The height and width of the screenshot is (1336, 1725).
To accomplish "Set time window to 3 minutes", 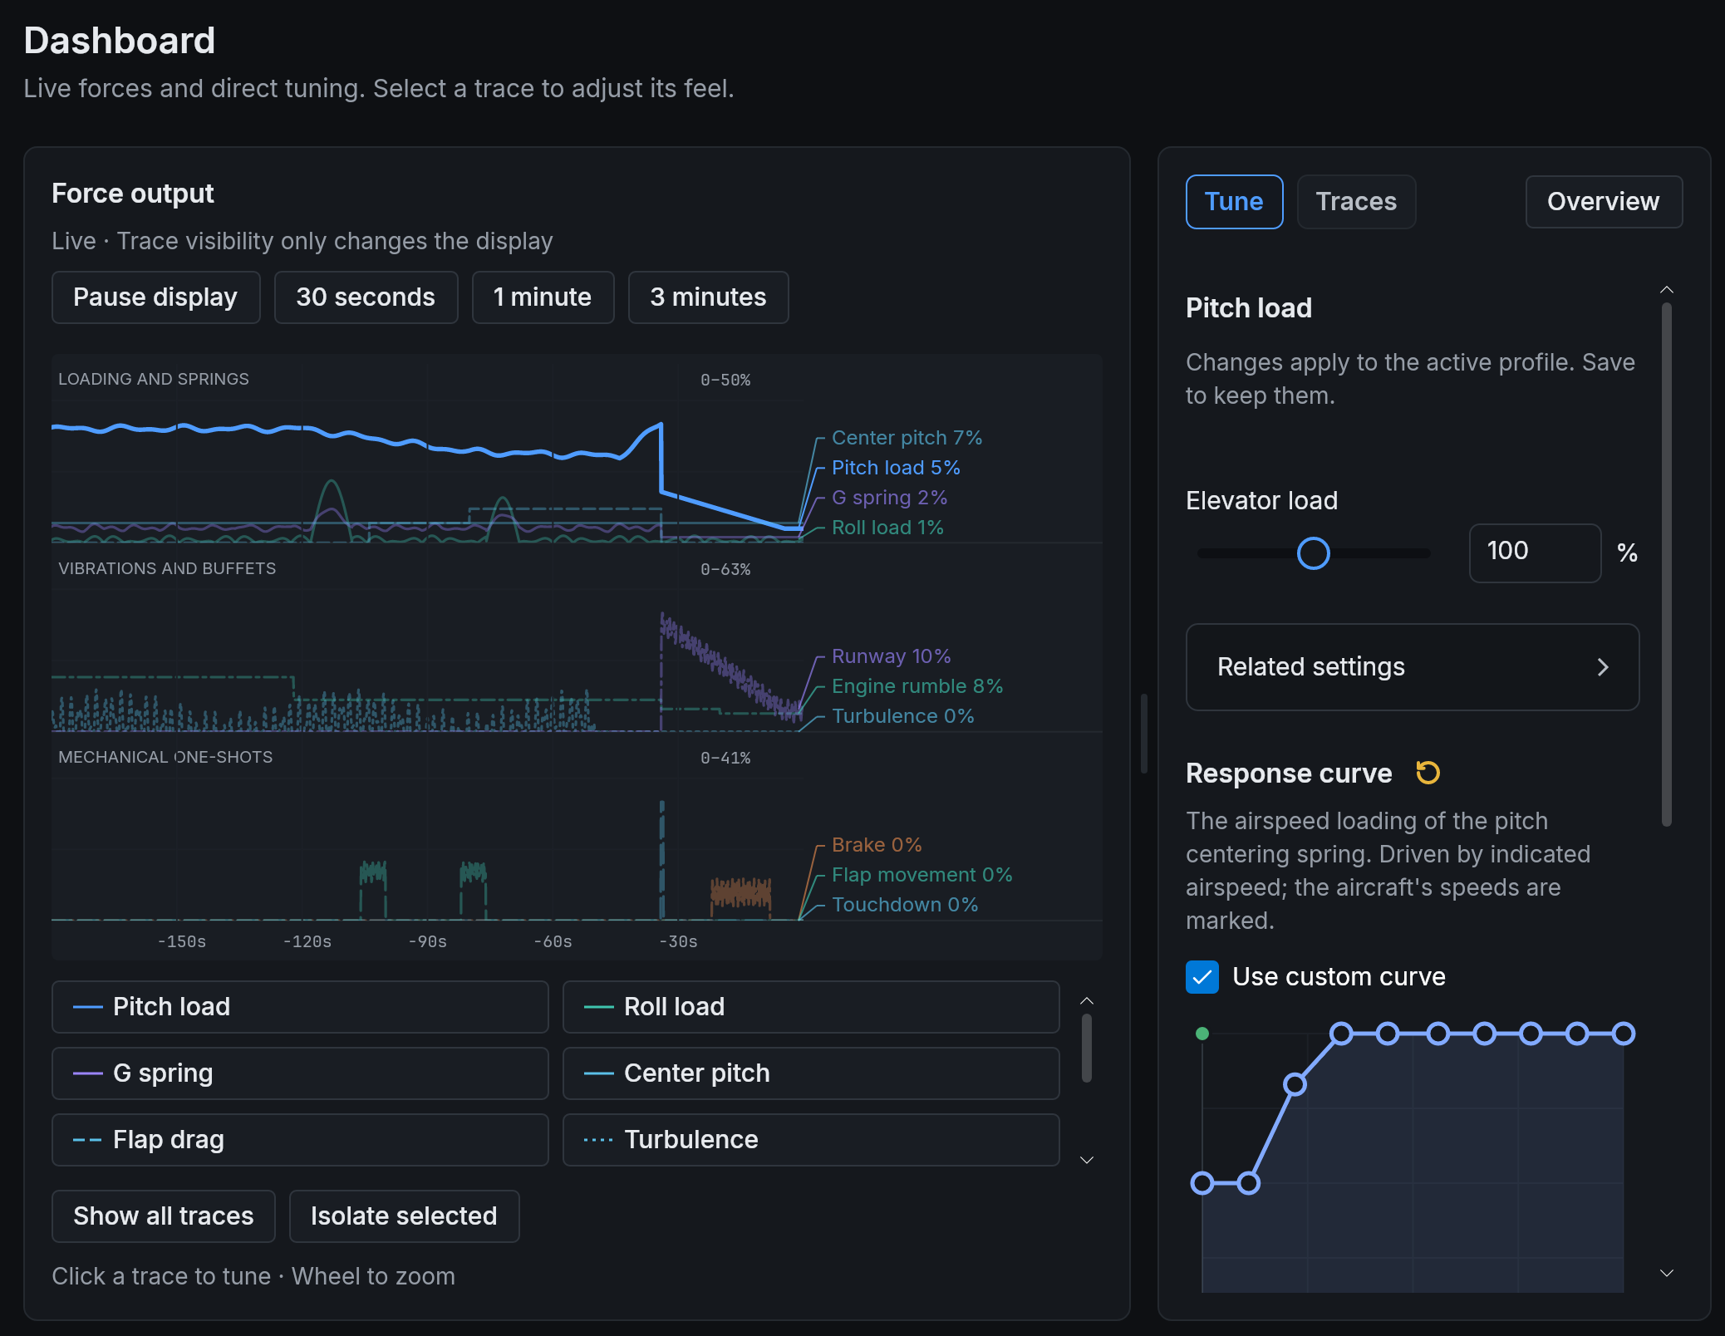I will pos(708,297).
